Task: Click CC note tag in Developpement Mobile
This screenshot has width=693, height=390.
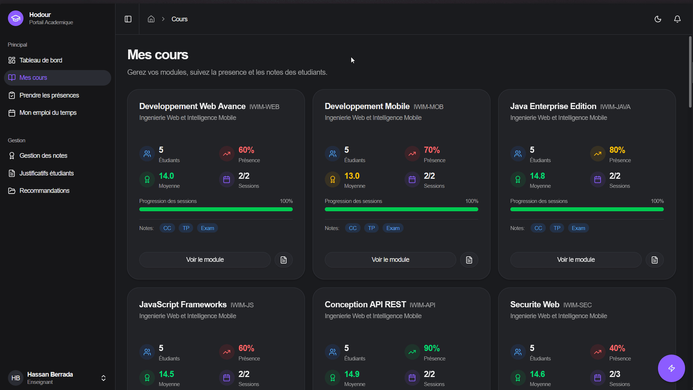Action: [x=353, y=228]
